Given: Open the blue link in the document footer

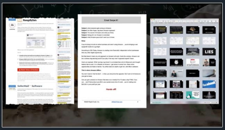Looking at the screenshot, I should pyautogui.click(x=117, y=102).
